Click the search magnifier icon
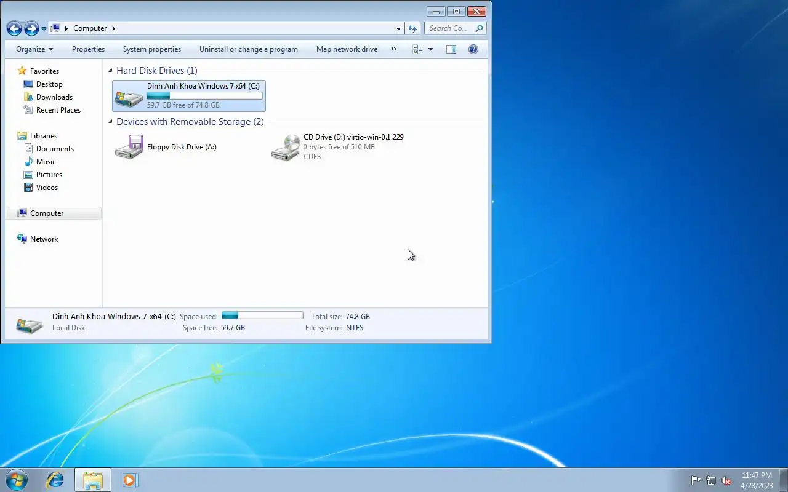788x492 pixels. coord(480,28)
